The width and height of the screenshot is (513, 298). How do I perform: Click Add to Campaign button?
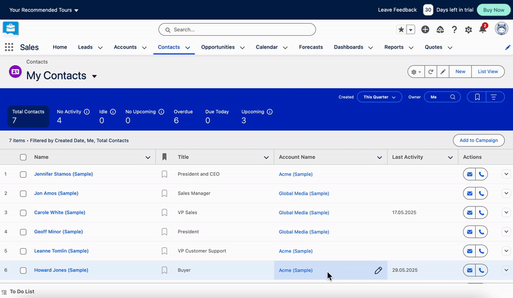coord(478,140)
